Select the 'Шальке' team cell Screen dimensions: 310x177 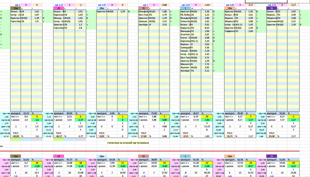143,21
